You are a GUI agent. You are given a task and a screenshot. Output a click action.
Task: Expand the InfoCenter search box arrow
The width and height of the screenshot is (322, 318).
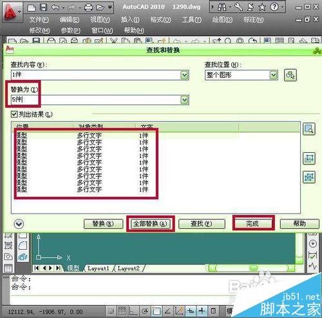(213, 7)
